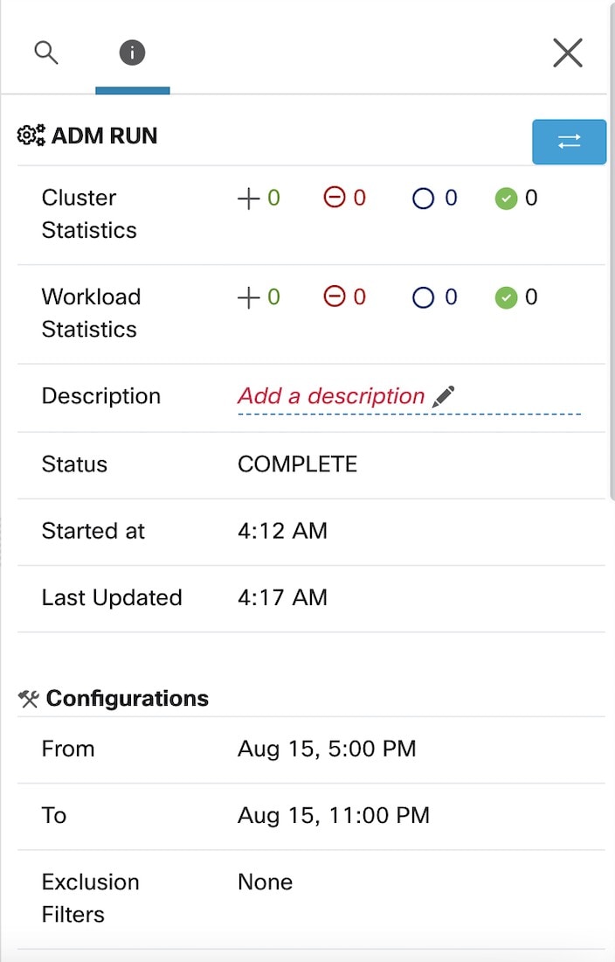Click the From date Aug 15, 5:00 PM
The height and width of the screenshot is (962, 615).
(327, 749)
